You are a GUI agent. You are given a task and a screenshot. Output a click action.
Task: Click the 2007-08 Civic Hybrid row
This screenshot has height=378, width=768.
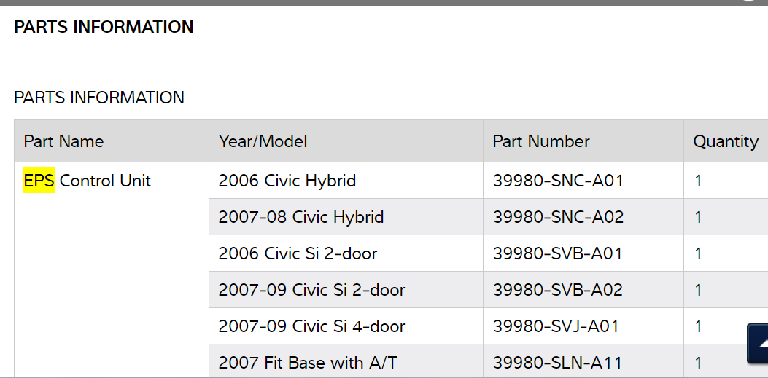(301, 217)
